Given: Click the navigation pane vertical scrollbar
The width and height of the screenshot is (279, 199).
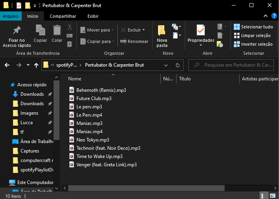Looking at the screenshot, I should [57, 110].
